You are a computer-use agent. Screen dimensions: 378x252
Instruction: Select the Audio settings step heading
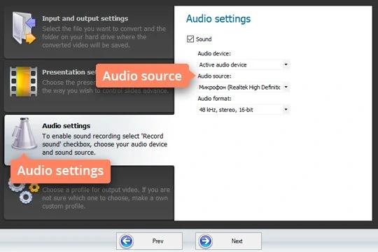66,125
